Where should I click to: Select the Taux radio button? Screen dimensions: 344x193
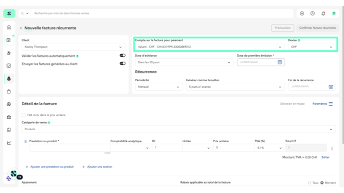tap(309, 183)
